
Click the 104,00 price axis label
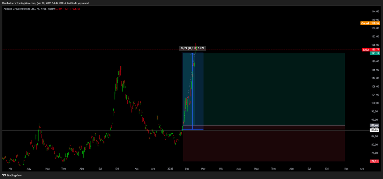(375, 95)
